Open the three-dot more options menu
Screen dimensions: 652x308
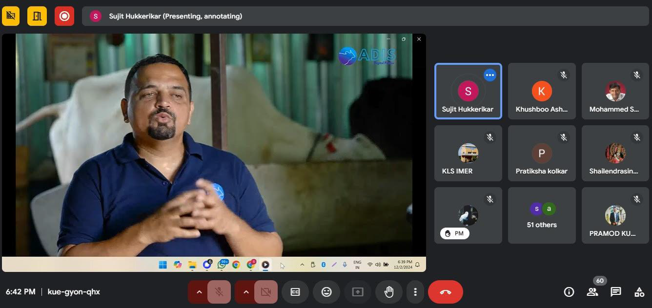pyautogui.click(x=415, y=292)
